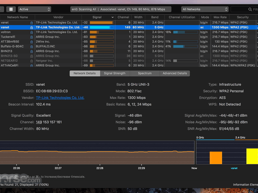Click the 22:27 timeline marker
Image resolution: width=258 pixels, height=193 pixels.
tap(58, 168)
